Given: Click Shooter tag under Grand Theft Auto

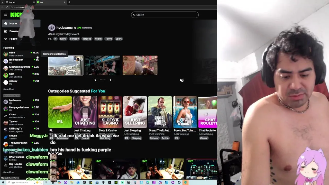Looking at the screenshot, I should click(154, 138).
